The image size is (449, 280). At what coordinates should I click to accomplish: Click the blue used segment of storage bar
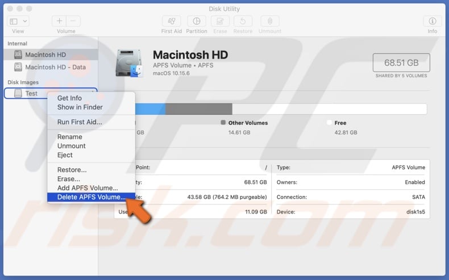click(151, 109)
